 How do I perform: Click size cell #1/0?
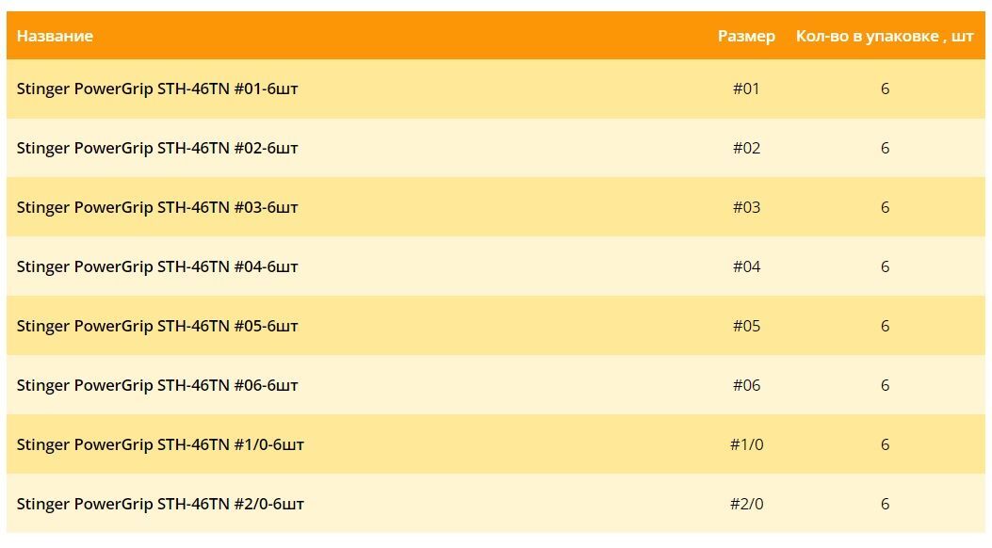pos(746,445)
